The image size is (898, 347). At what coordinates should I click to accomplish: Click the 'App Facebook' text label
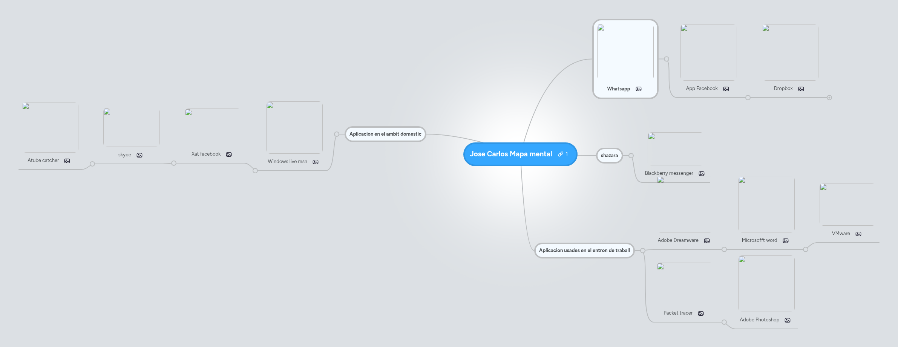click(x=702, y=89)
